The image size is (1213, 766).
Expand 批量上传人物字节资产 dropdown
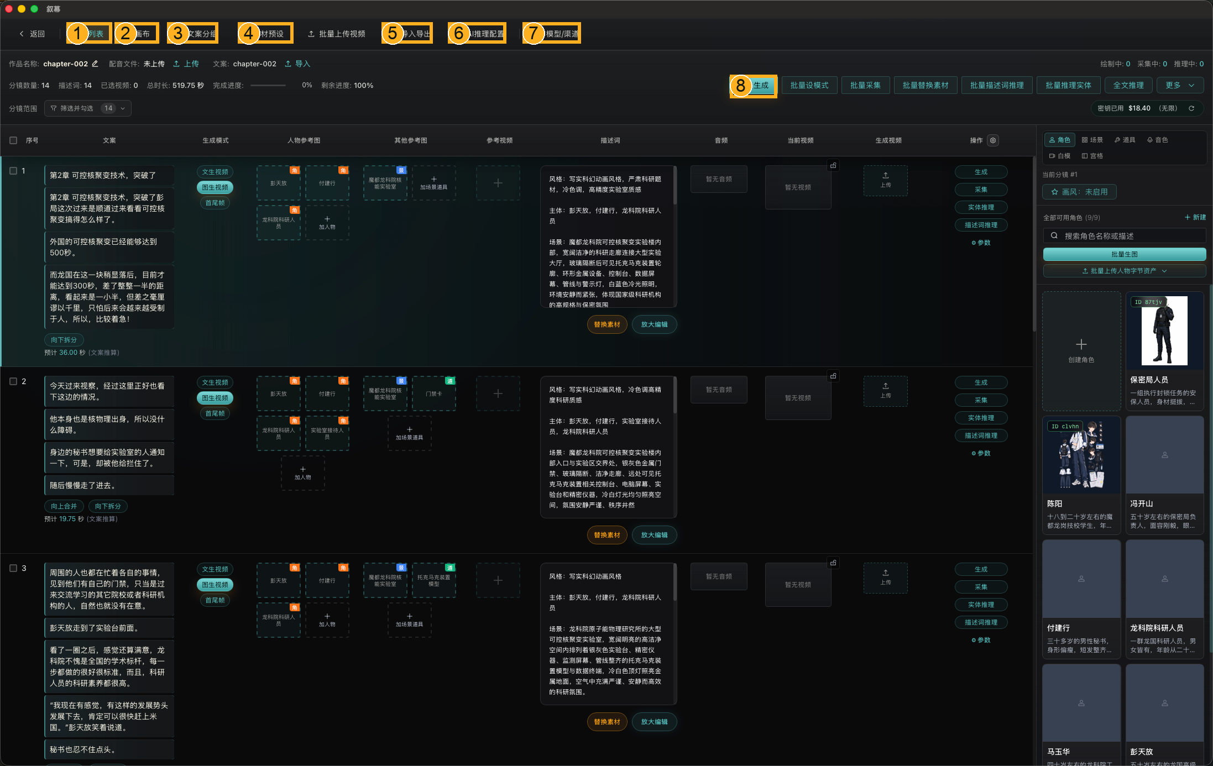coord(1124,271)
